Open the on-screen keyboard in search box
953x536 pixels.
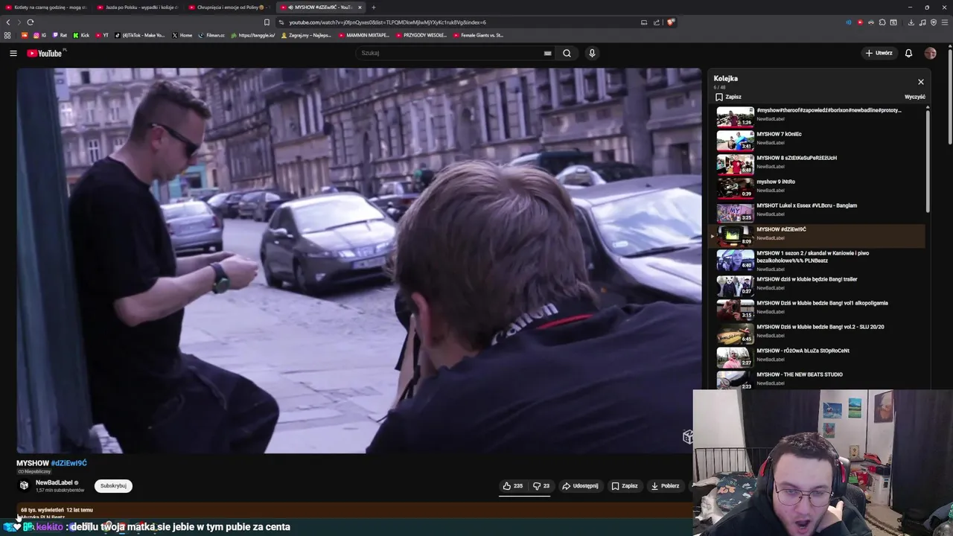point(547,53)
